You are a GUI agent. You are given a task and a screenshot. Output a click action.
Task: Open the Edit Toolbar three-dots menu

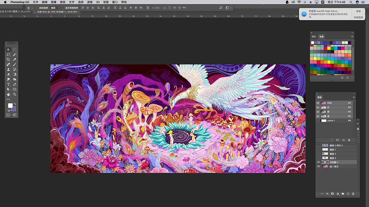8,99
